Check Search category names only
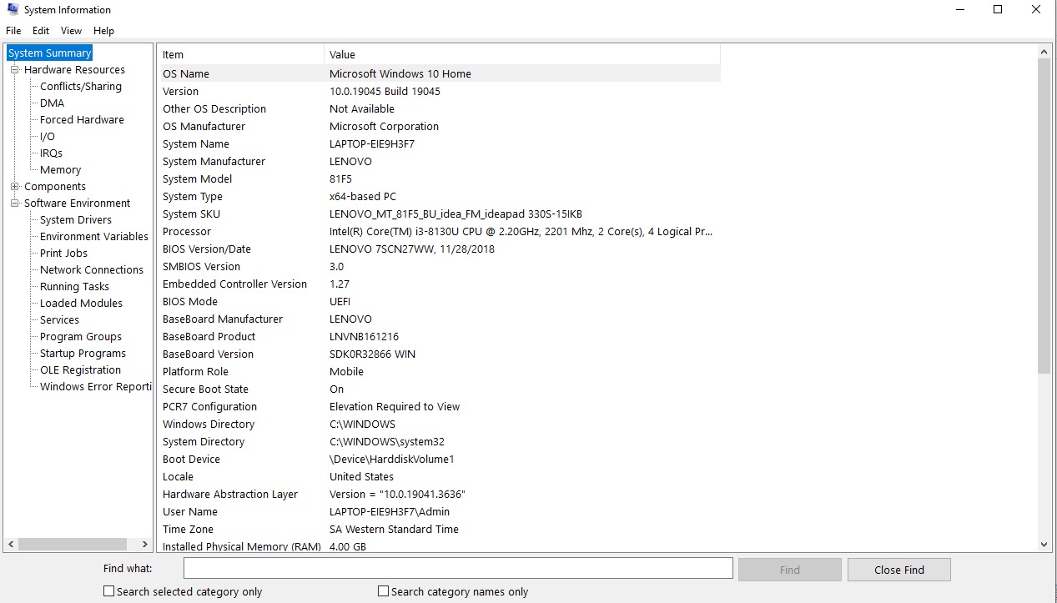1057x603 pixels. (x=383, y=591)
